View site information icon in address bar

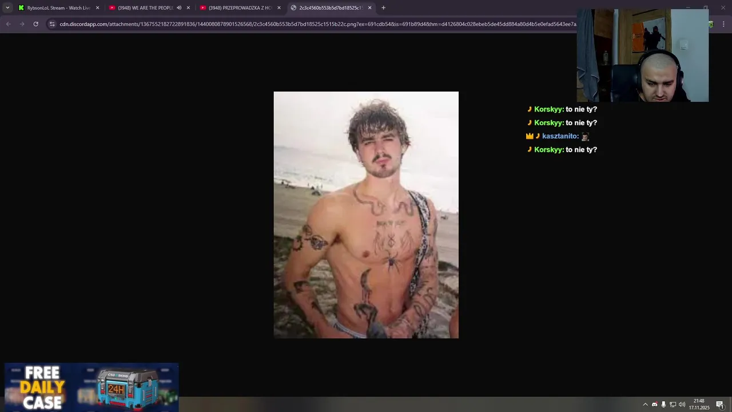click(x=52, y=24)
